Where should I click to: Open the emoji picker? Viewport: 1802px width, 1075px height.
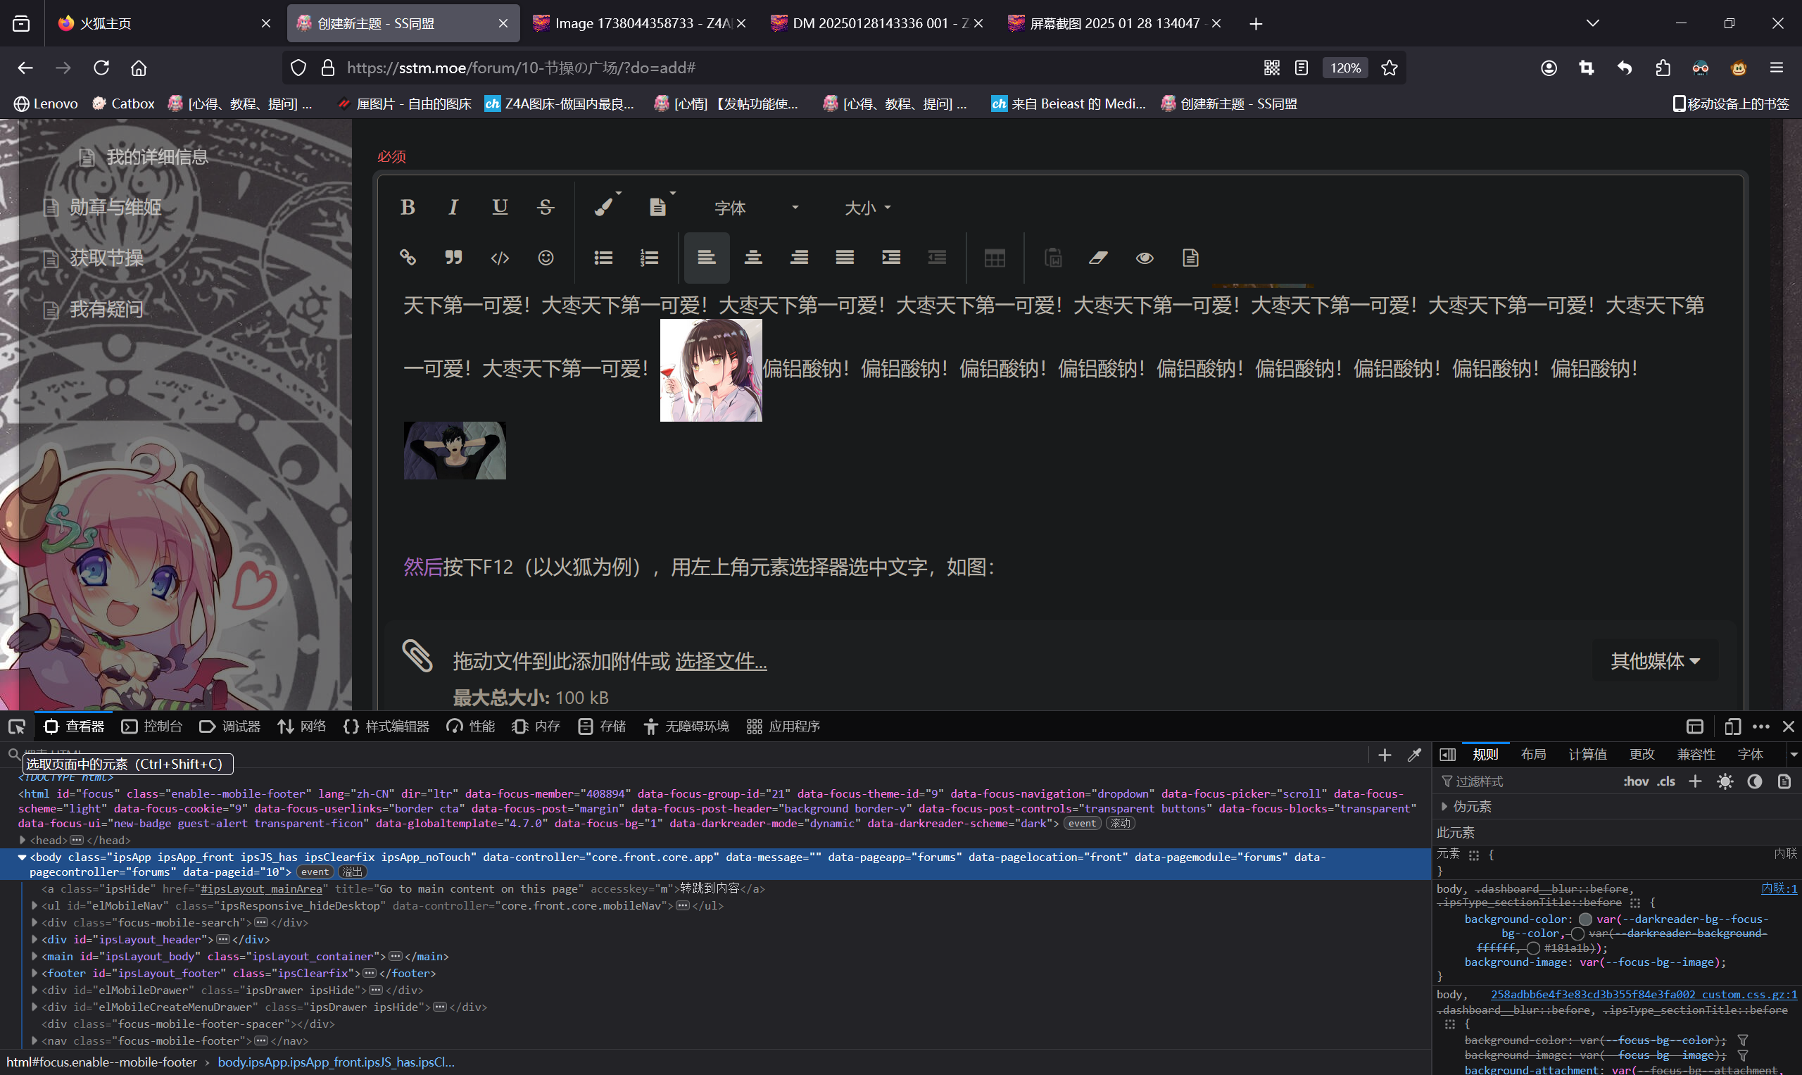pyautogui.click(x=546, y=258)
